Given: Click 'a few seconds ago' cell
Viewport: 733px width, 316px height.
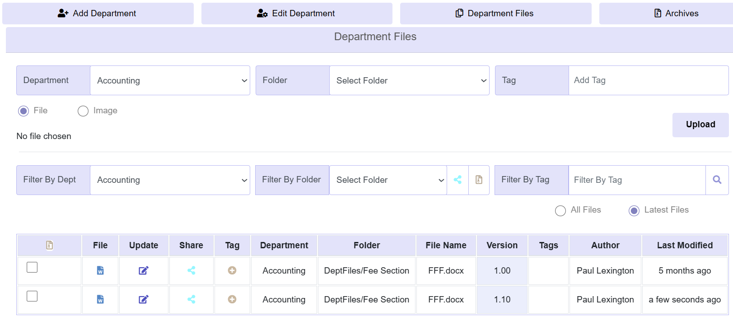Looking at the screenshot, I should pyautogui.click(x=685, y=299).
